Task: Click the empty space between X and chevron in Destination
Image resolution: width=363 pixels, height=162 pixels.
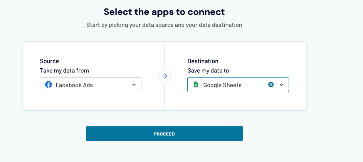Action: click(276, 85)
